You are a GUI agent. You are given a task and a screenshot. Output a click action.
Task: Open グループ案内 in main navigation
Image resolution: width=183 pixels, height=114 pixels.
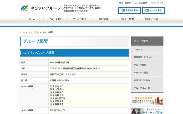click(x=56, y=19)
